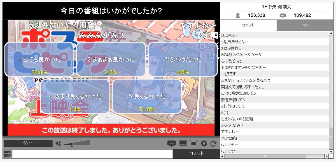Viewport: 336px width, 162px height.
Task: Click the viewer count person icon
Action: (x=238, y=16)
